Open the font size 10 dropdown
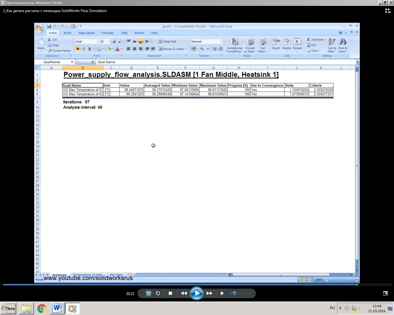This screenshot has width=394, height=315. point(109,42)
